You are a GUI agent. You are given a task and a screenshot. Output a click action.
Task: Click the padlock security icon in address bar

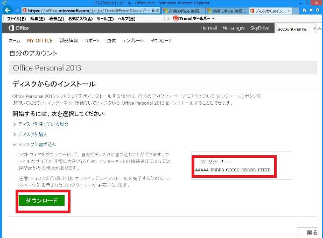(x=153, y=10)
